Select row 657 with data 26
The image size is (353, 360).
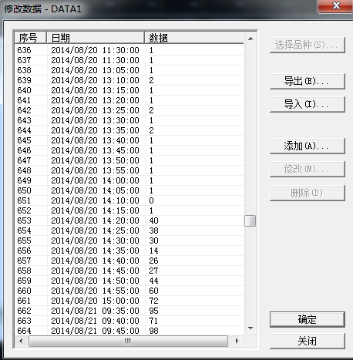coord(129,261)
